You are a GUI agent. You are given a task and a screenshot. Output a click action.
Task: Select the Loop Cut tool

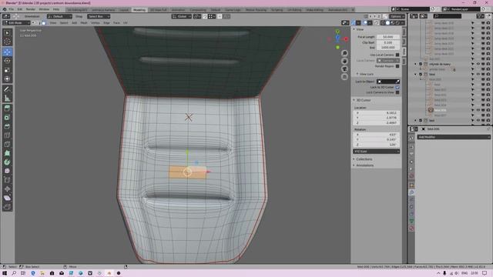7,135
